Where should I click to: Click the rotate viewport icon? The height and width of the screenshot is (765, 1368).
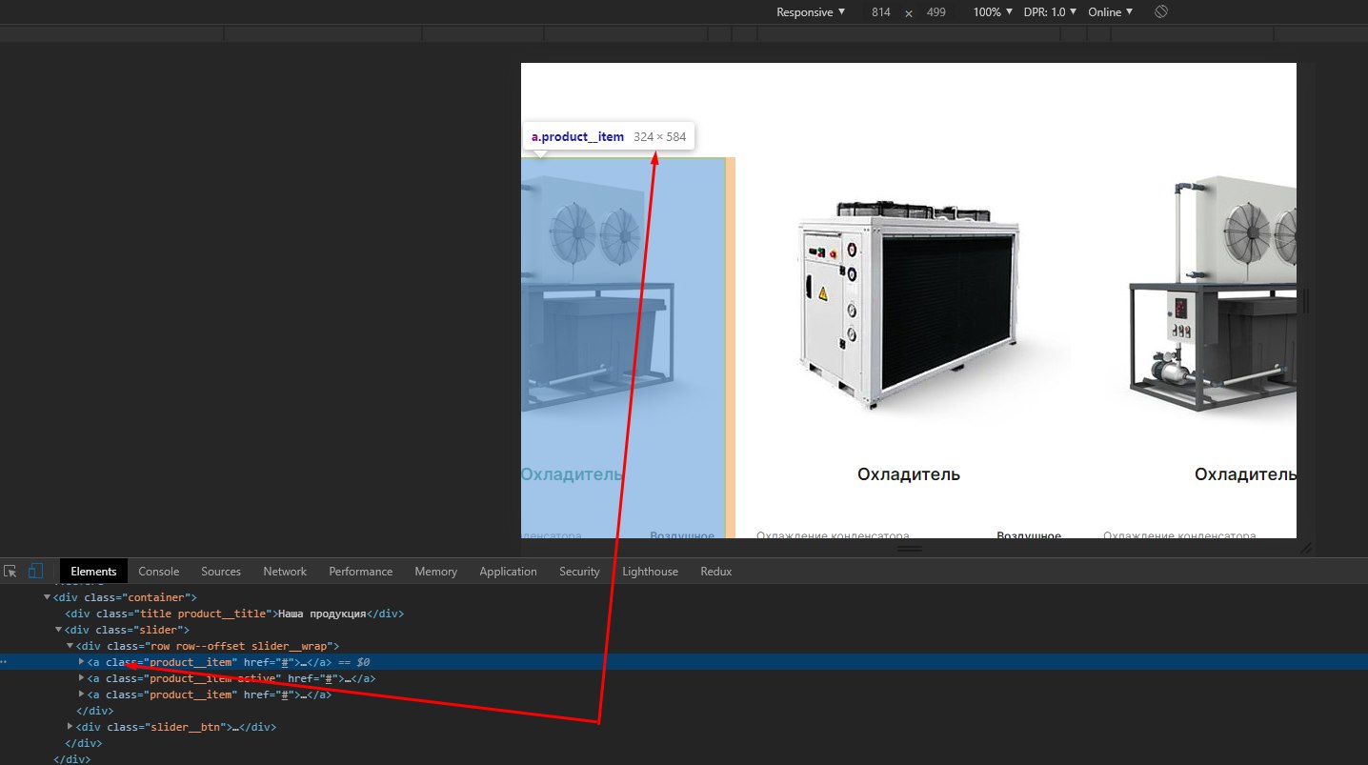1160,12
